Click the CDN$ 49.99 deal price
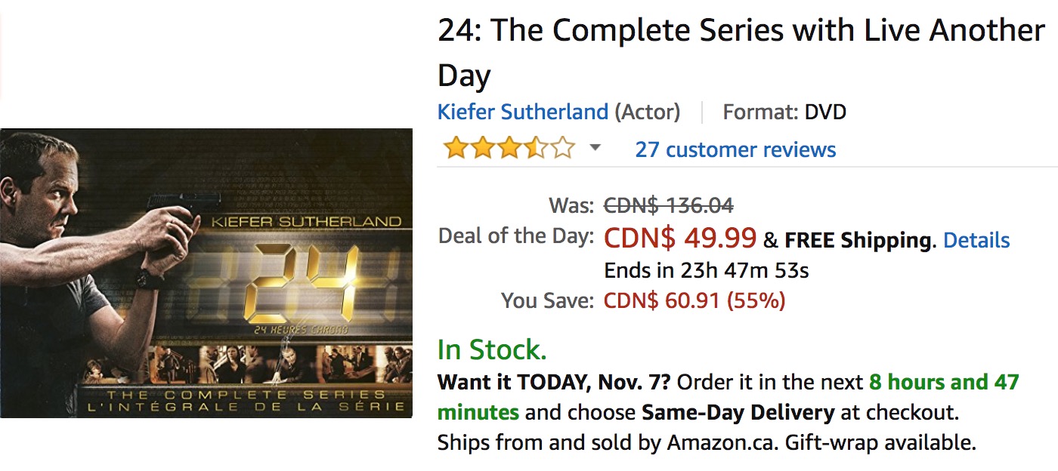This screenshot has height=471, width=1058. 679,239
